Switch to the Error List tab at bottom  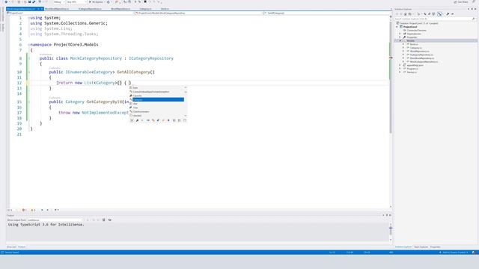pyautogui.click(x=11, y=247)
